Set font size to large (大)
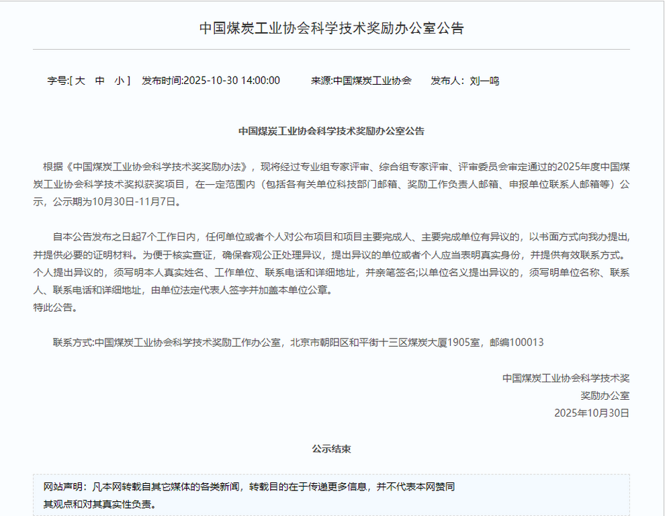Image resolution: width=665 pixels, height=516 pixels. coord(80,81)
